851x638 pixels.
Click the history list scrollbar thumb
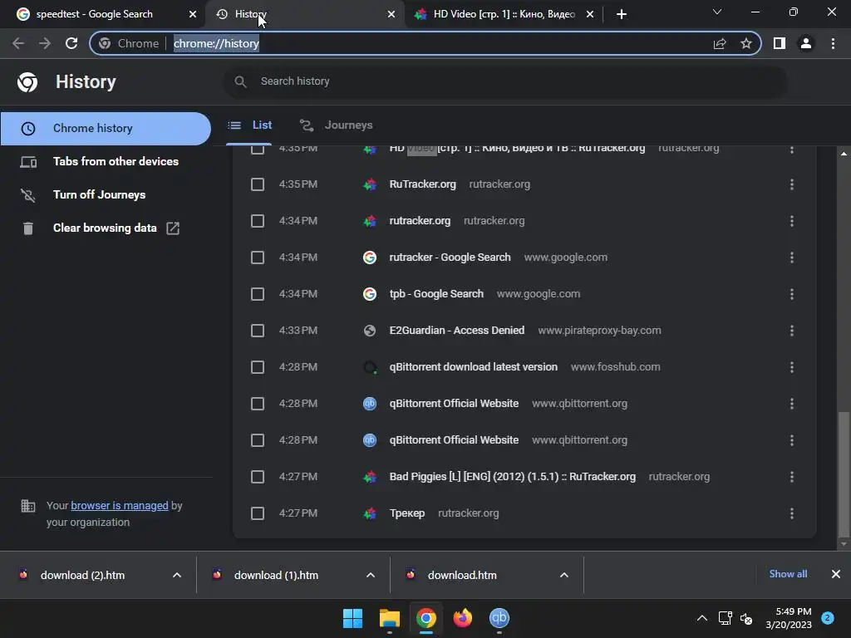(x=844, y=473)
